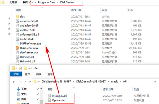The height and width of the screenshot is (104, 159).
Task: Expand chevron after crack breadcrumb
Action: click(x=120, y=82)
